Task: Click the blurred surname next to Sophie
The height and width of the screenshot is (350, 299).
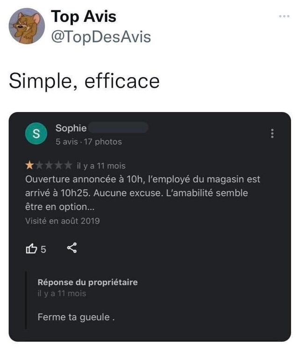Action: pos(118,128)
